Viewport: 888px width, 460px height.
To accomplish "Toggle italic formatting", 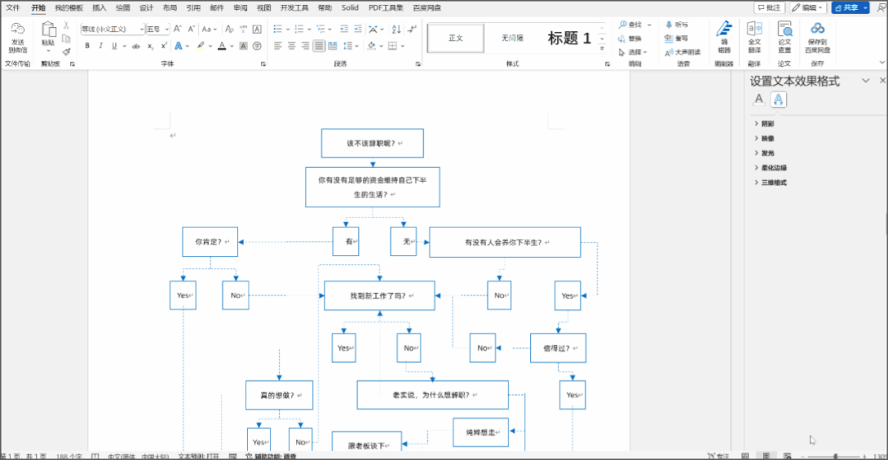I will click(100, 45).
